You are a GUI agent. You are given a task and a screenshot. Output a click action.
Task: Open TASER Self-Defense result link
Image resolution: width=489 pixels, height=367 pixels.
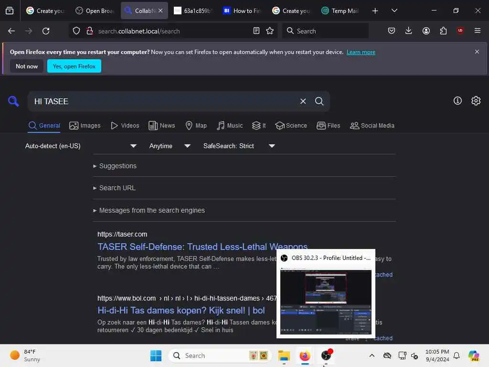click(x=202, y=247)
